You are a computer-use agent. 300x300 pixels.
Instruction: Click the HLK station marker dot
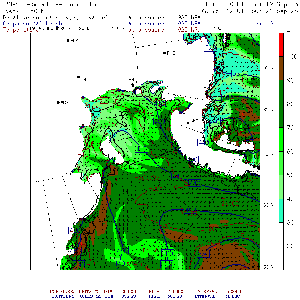pos(68,41)
